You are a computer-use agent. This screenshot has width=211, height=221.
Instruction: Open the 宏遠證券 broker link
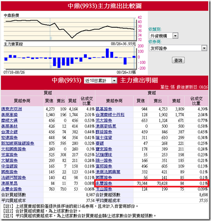[x=10, y=137]
